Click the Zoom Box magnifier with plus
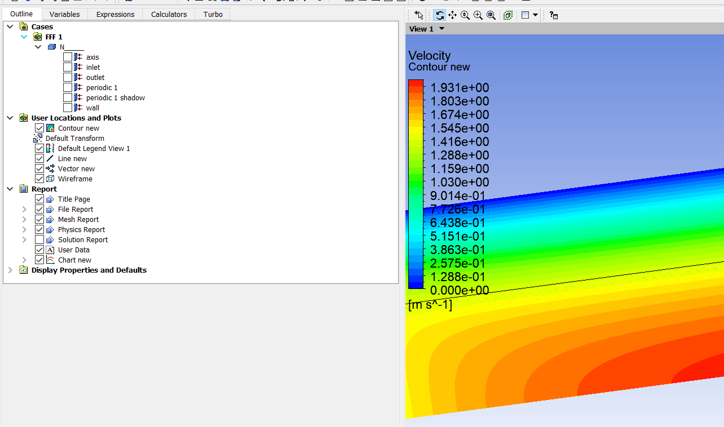 (x=478, y=15)
